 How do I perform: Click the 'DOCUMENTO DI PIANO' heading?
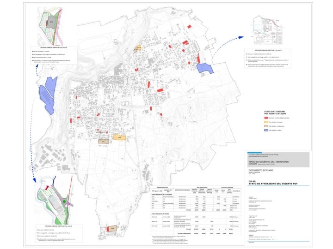click(x=261, y=170)
